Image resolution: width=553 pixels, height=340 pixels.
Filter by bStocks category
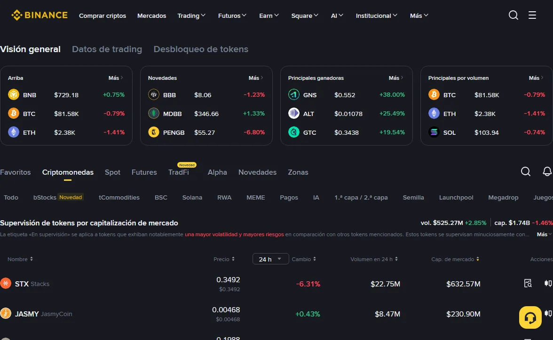(58, 197)
